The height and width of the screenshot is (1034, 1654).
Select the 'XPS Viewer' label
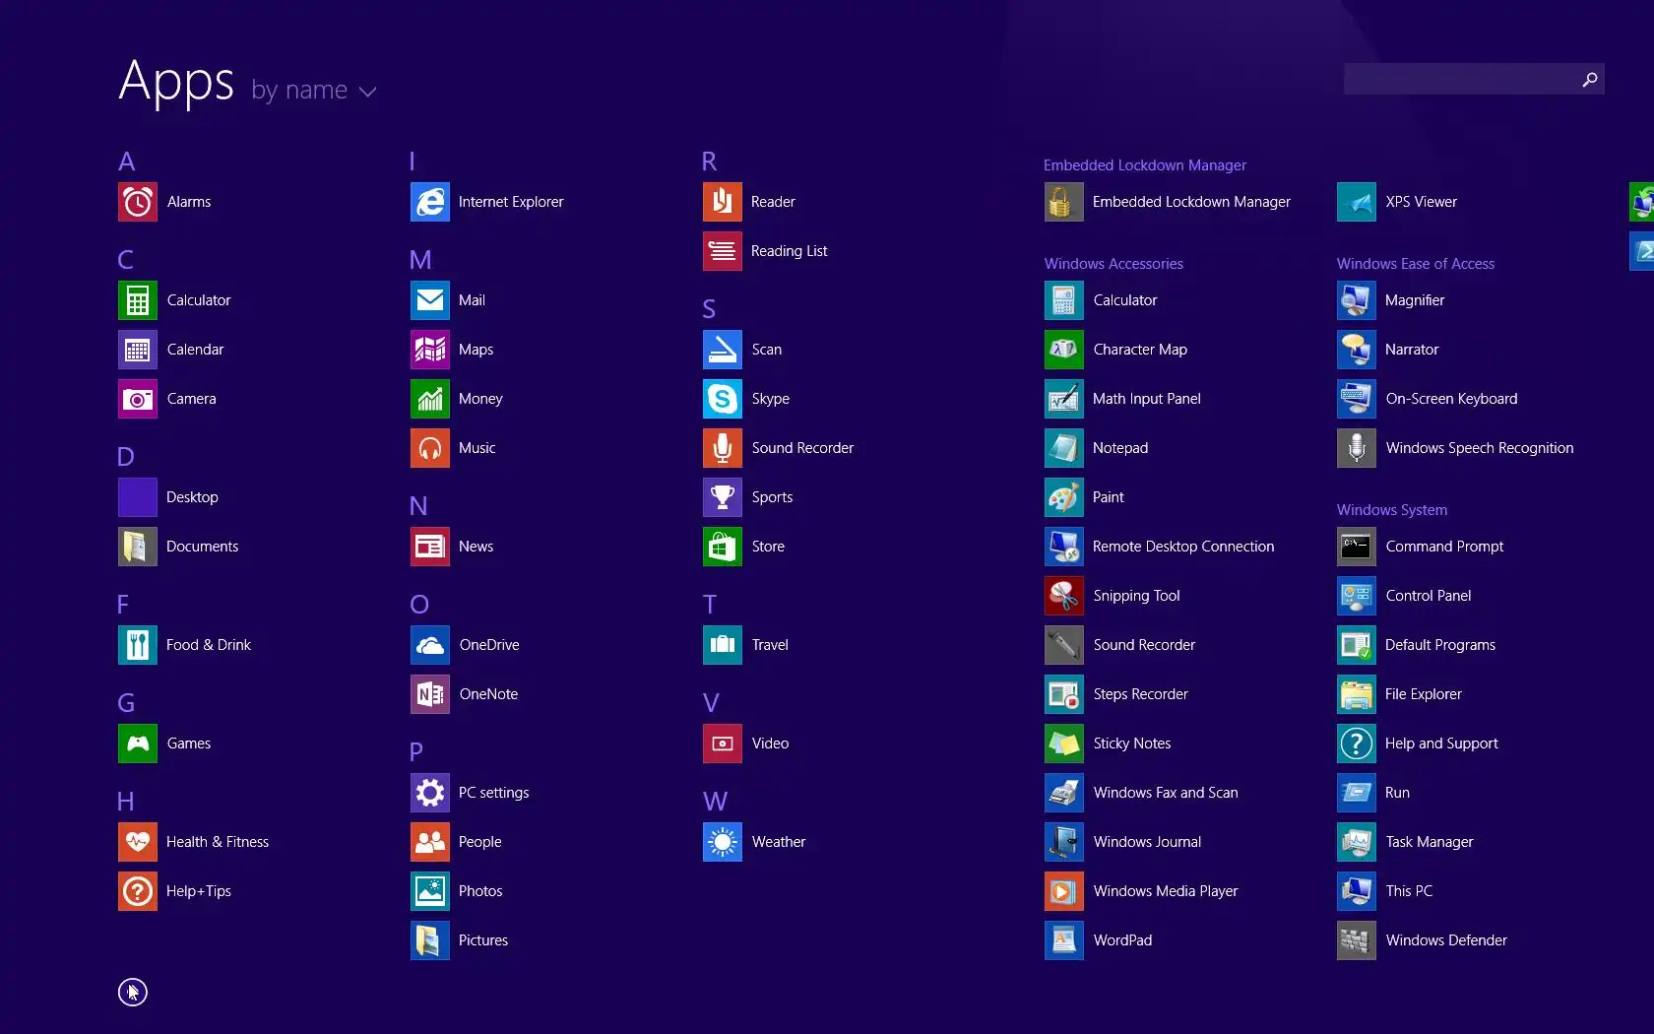tap(1422, 202)
